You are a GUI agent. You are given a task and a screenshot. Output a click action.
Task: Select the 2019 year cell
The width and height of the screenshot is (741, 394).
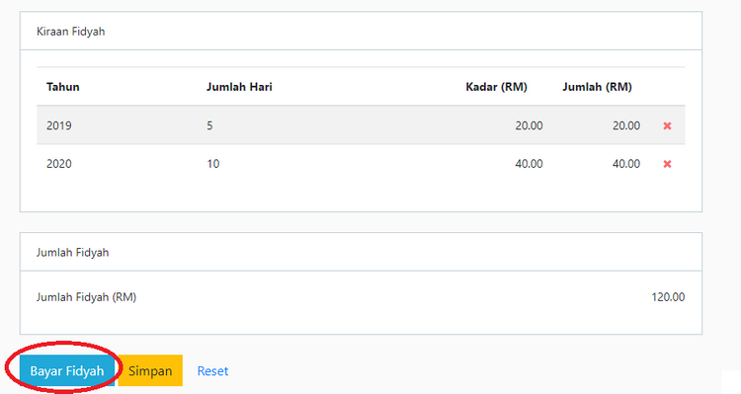59,125
